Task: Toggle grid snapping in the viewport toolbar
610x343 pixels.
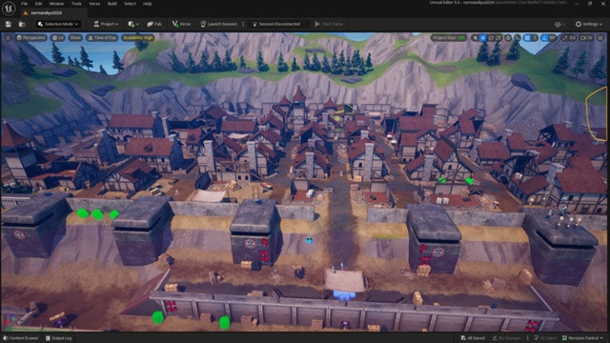Action: click(x=527, y=38)
